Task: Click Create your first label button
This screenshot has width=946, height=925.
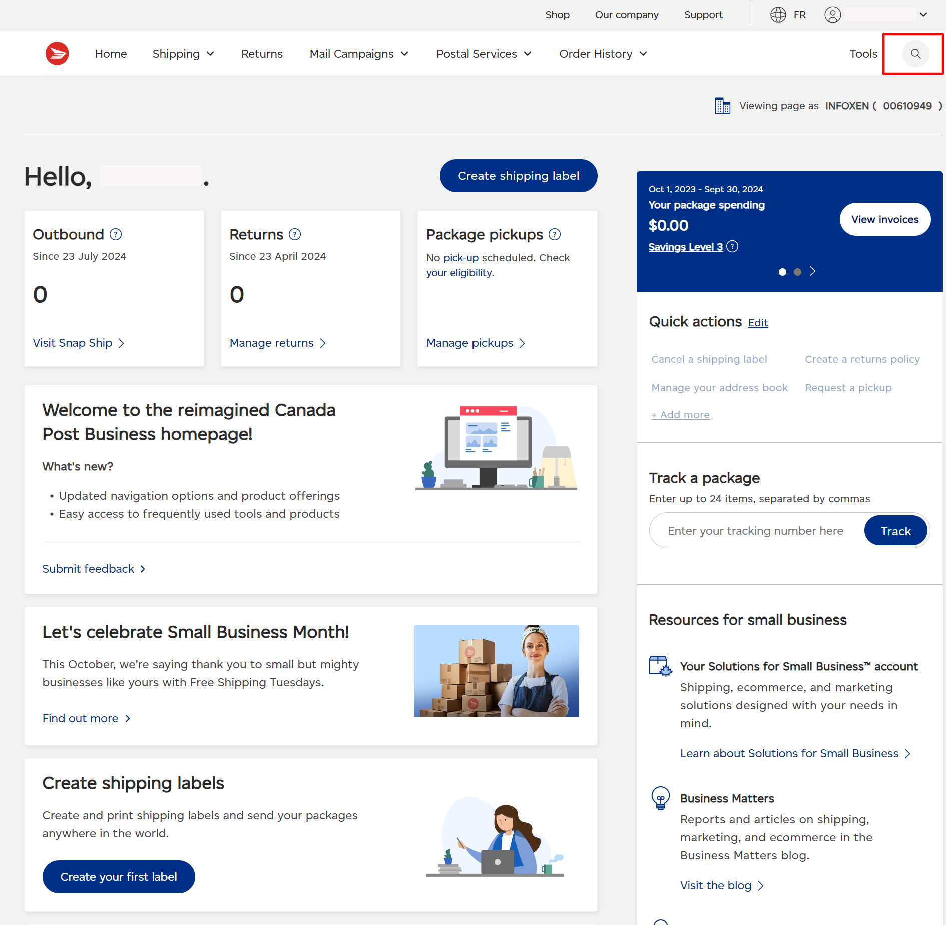Action: click(x=119, y=877)
